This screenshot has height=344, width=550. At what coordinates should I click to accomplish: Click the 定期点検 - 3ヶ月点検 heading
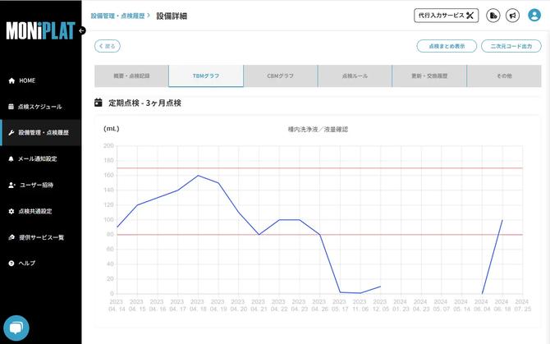click(144, 103)
